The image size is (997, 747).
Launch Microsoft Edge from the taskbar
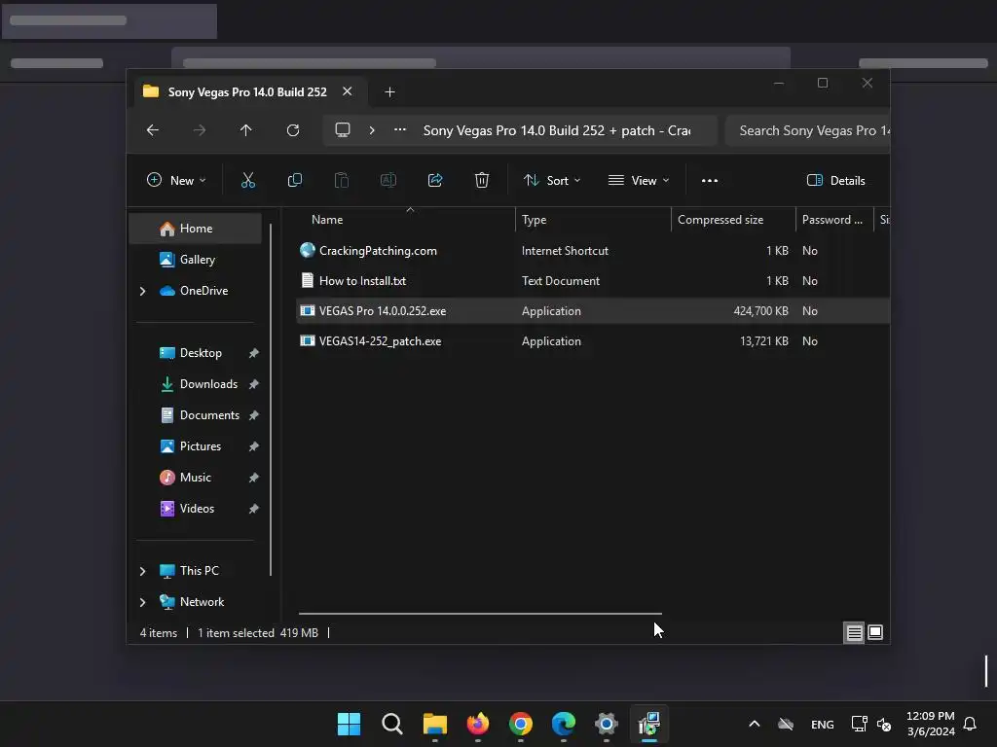pos(564,724)
